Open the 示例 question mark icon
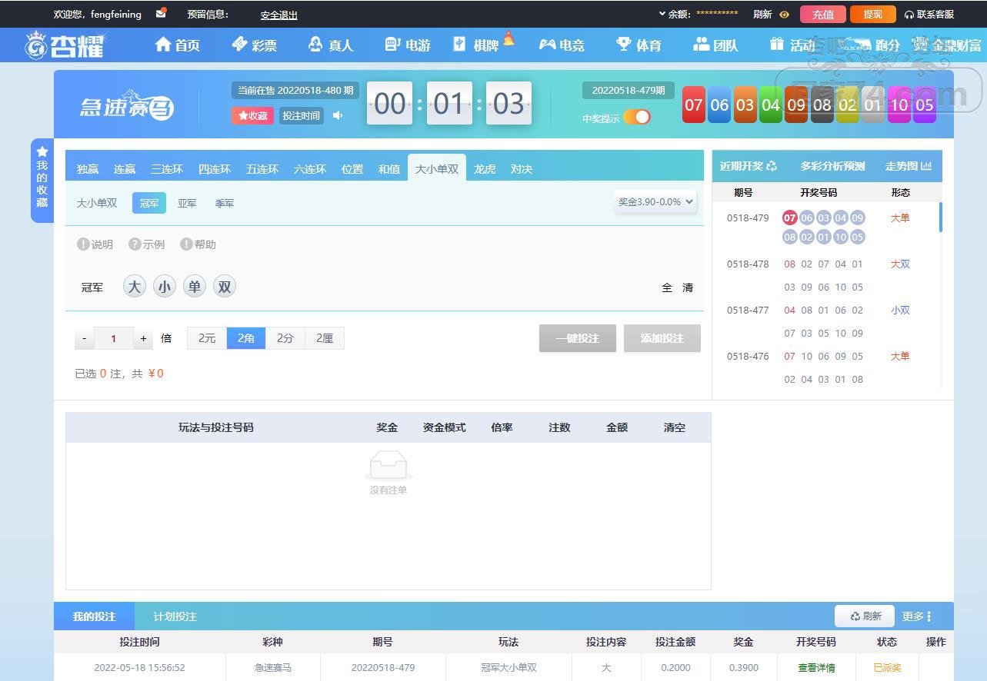The height and width of the screenshot is (681, 987). [135, 244]
